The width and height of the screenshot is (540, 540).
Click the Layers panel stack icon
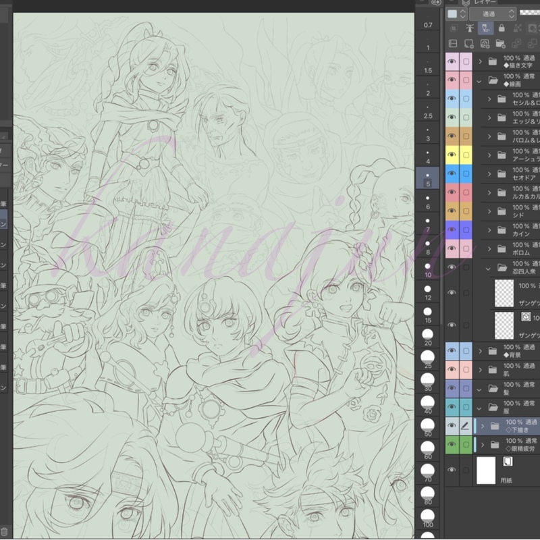466,3
